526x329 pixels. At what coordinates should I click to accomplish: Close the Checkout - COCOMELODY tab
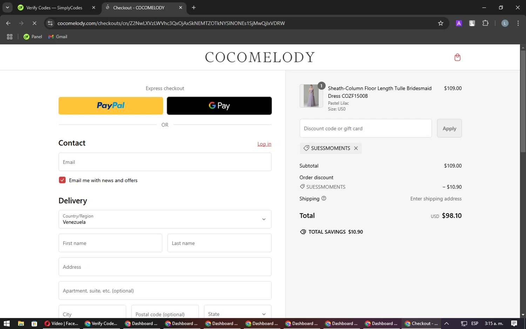(x=181, y=7)
